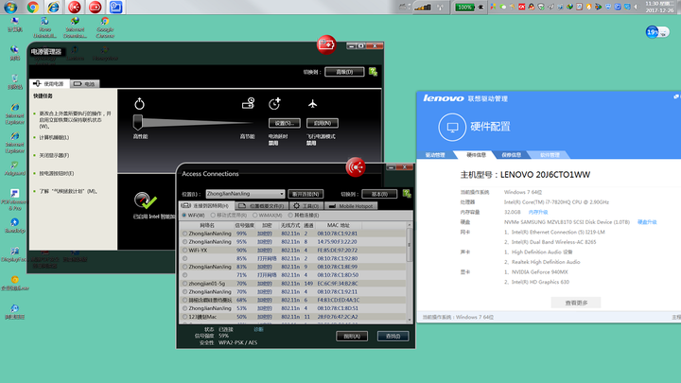
Task: Click the red Access Connections logo
Action: point(356,167)
